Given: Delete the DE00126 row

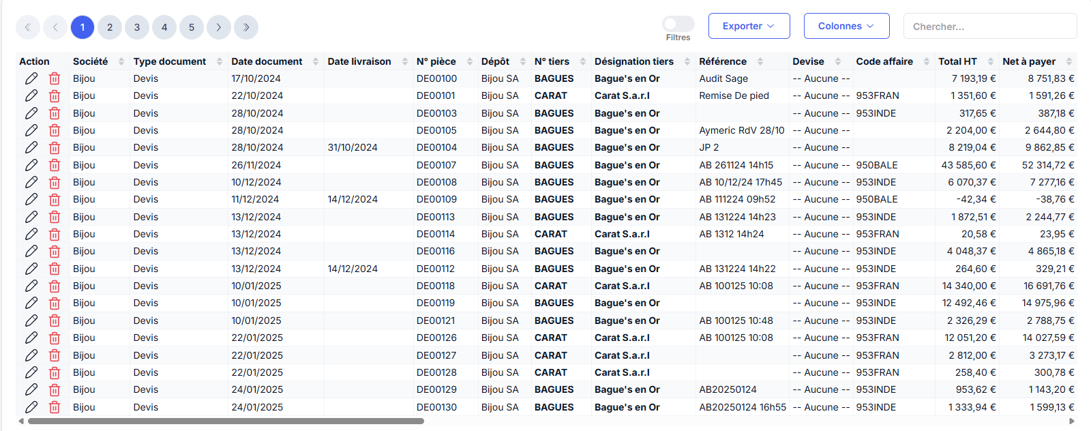Looking at the screenshot, I should pyautogui.click(x=55, y=338).
